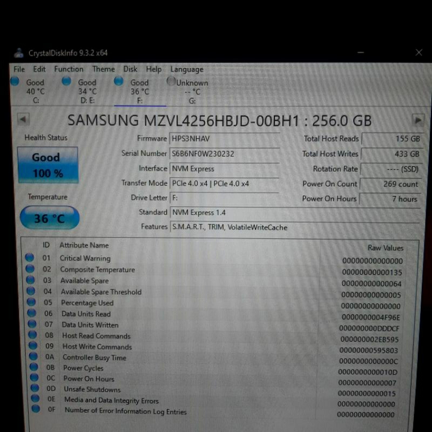Select the Controller Busy Time attribute name

pos(94,357)
